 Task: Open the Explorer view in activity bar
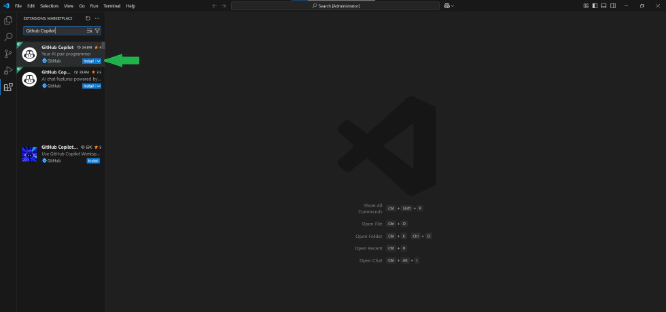tap(8, 20)
